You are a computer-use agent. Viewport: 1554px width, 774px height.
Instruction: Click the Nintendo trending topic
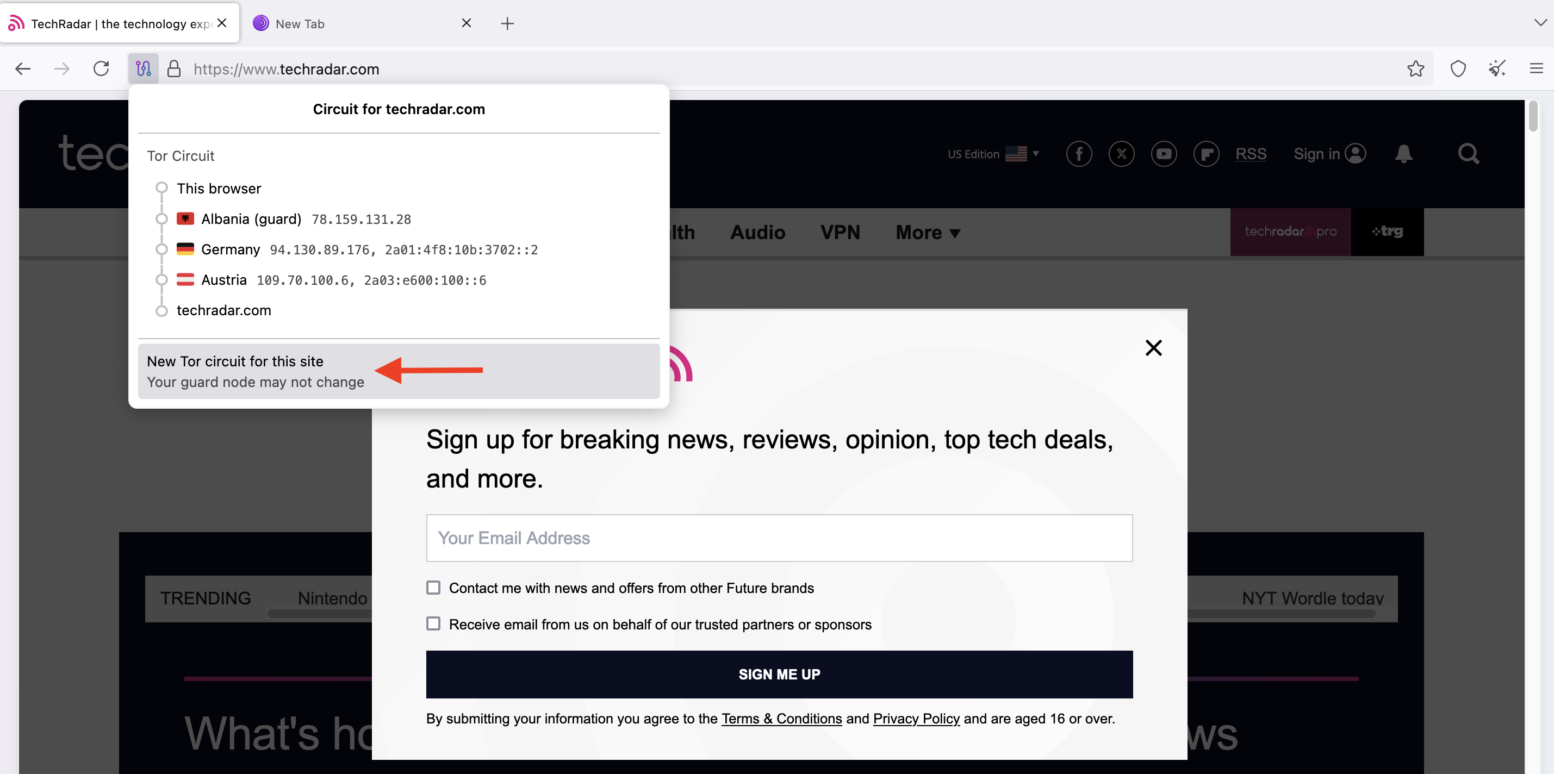click(x=332, y=598)
